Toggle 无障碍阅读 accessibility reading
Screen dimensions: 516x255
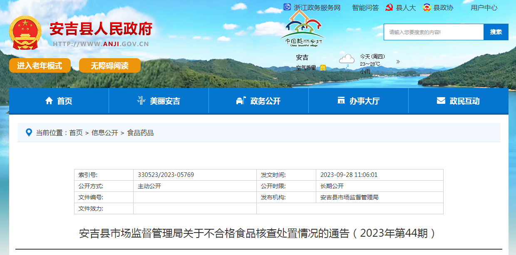(x=110, y=66)
